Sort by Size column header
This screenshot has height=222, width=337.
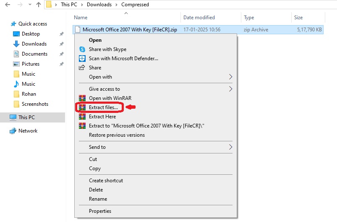point(298,17)
